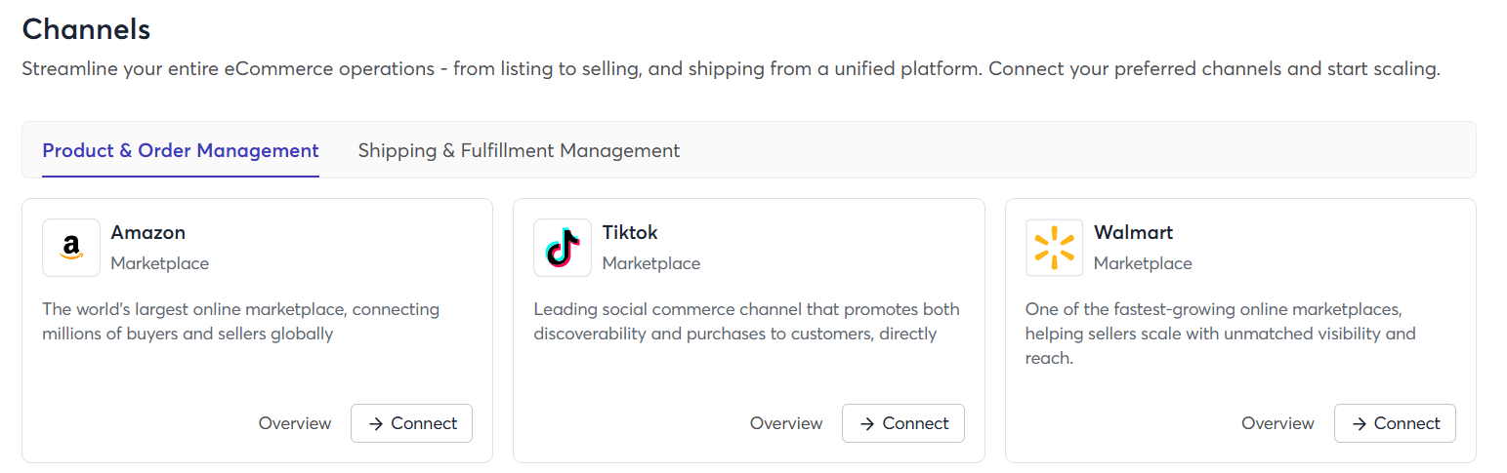This screenshot has width=1507, height=473.
Task: Click the Amazon logo icon
Action: pyautogui.click(x=70, y=248)
